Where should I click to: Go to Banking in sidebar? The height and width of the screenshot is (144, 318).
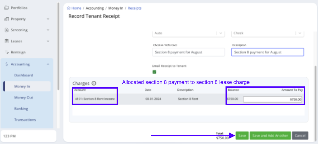21,109
